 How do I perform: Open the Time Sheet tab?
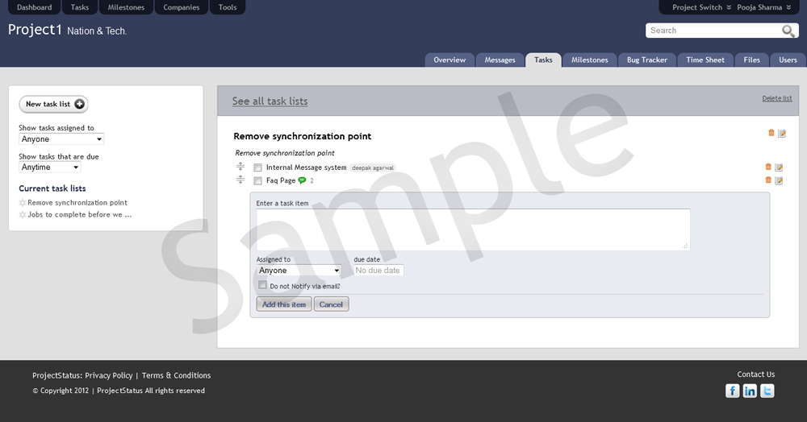coord(705,60)
